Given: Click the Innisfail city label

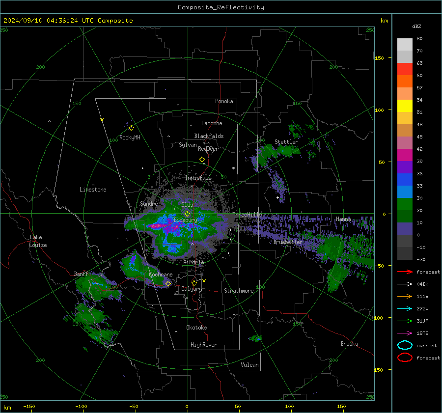Looking at the screenshot, I should point(198,178).
